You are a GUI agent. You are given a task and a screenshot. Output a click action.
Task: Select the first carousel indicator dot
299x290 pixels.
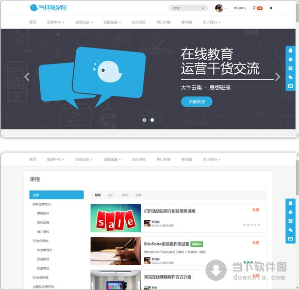coord(144,120)
